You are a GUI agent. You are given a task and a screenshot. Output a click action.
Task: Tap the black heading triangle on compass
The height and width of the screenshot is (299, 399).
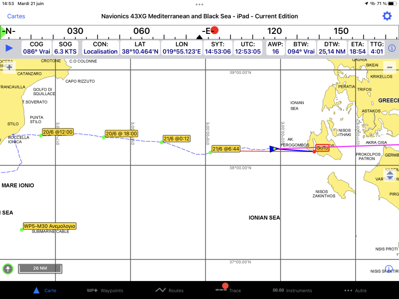pos(199,37)
